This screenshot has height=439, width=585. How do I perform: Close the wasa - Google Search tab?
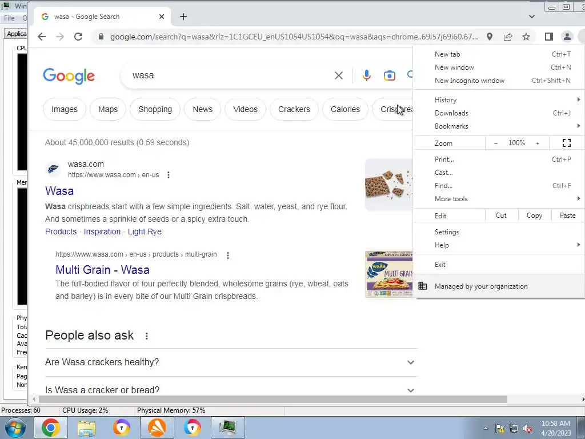[162, 17]
